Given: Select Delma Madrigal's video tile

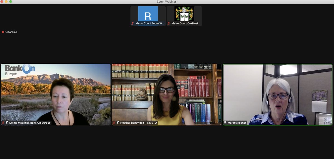Looking at the screenshot, I should pyautogui.click(x=56, y=95).
